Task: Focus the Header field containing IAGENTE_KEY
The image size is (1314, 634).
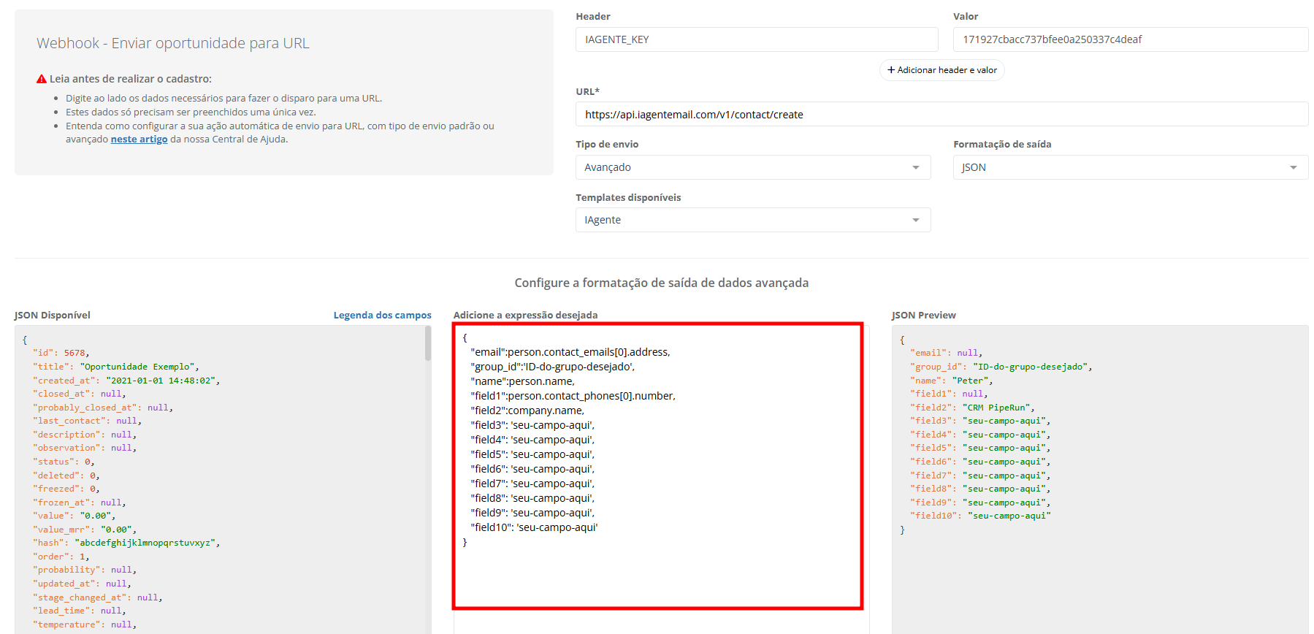Action: tap(756, 39)
